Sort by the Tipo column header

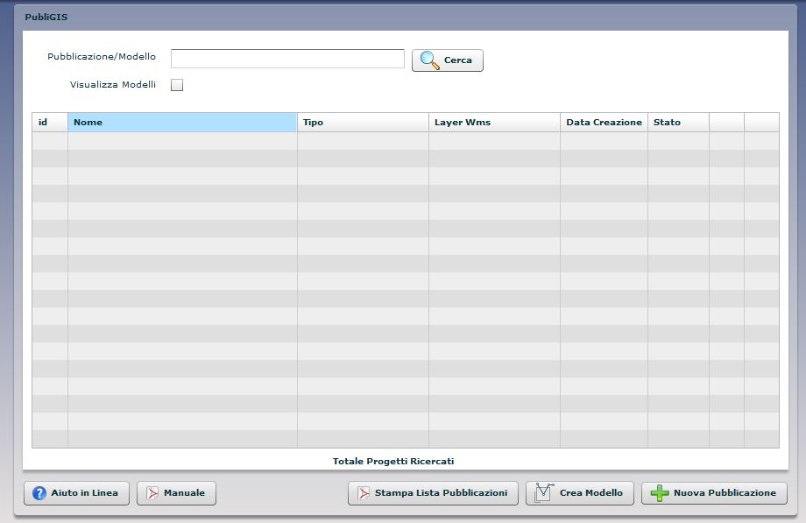pos(363,123)
